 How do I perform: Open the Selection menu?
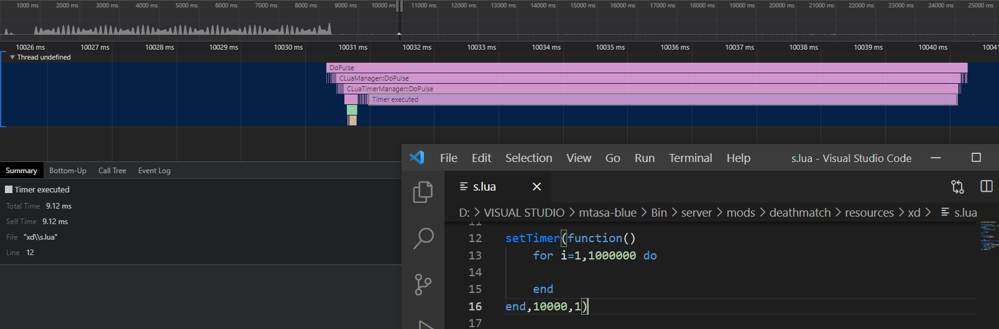click(x=528, y=158)
